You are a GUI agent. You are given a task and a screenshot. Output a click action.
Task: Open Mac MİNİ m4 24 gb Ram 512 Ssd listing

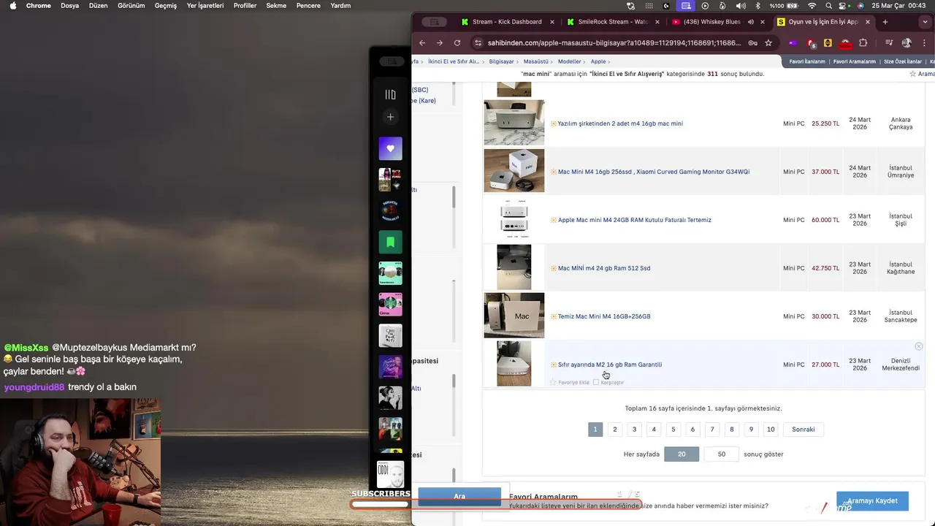coord(604,268)
